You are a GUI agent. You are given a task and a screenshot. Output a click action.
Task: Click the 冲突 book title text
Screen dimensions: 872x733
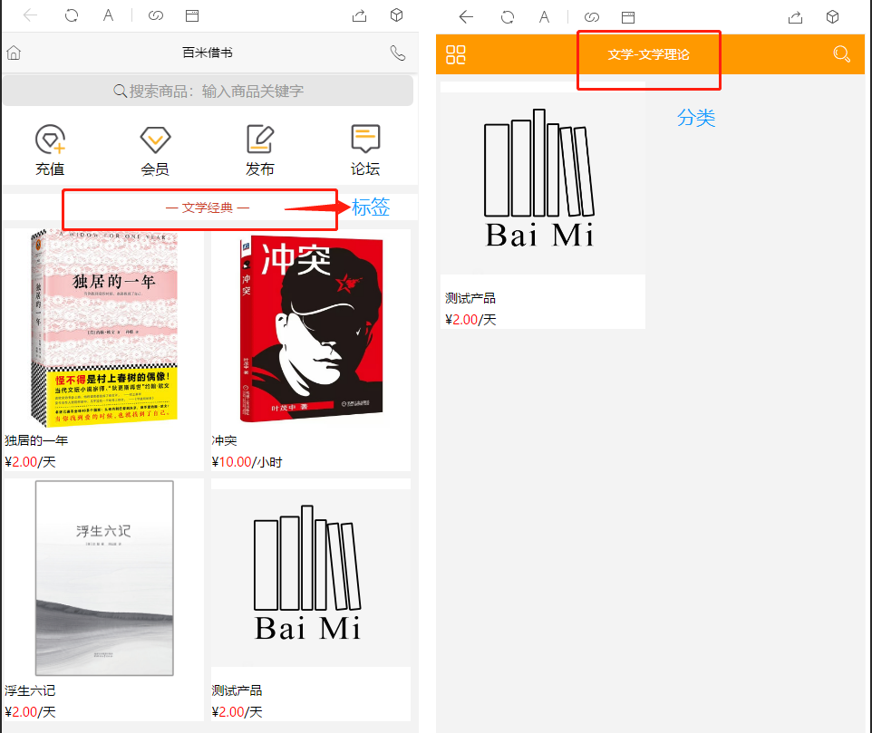point(225,440)
